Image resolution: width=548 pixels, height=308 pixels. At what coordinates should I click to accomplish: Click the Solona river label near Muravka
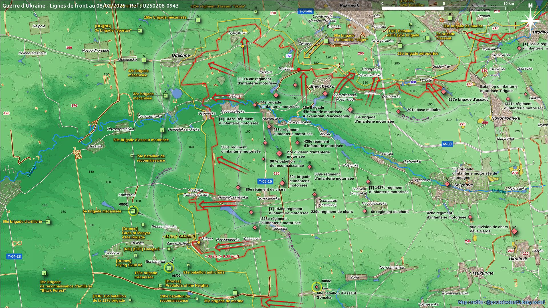click(x=31, y=171)
